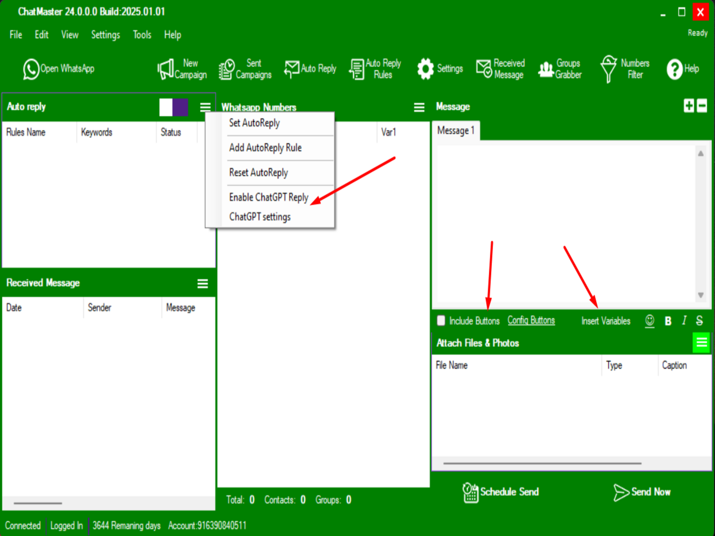Click the Logged In status text
Image resolution: width=715 pixels, height=536 pixels.
coord(67,526)
